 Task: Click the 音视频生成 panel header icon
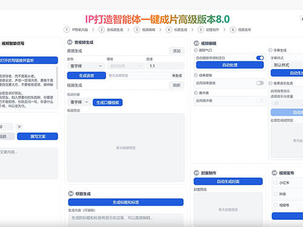click(70, 42)
